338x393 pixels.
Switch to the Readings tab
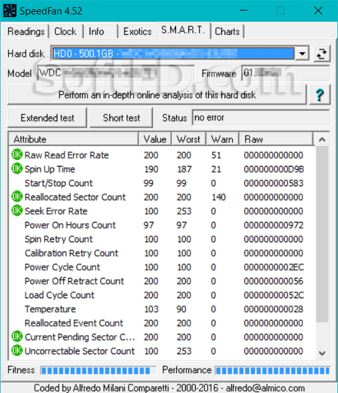click(x=26, y=32)
